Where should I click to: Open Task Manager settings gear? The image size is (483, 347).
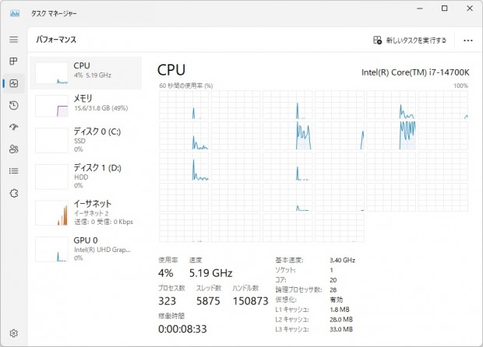coord(13,333)
